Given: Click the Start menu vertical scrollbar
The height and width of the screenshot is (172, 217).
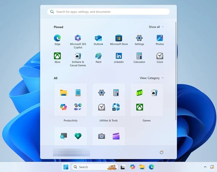Looking at the screenshot, I should (176, 71).
